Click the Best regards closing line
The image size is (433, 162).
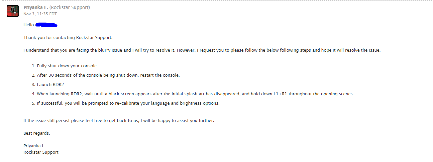pyautogui.click(x=37, y=133)
